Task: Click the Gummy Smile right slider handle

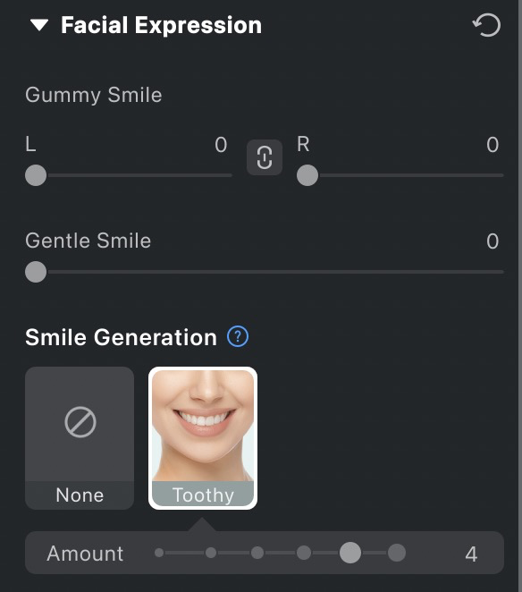Action: (307, 175)
